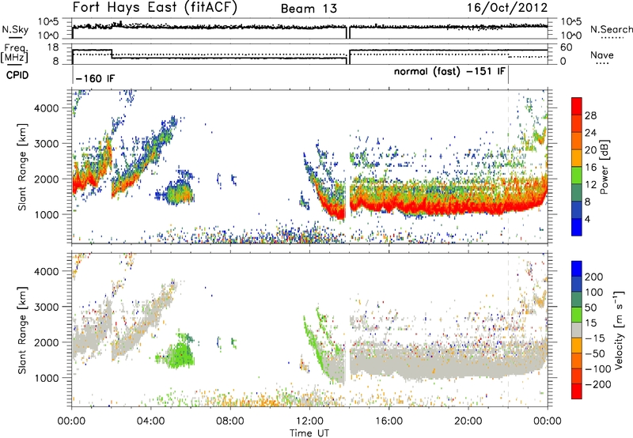The width and height of the screenshot is (633, 438).
Task: Click the 'Beam 13' label
Action: (x=309, y=9)
